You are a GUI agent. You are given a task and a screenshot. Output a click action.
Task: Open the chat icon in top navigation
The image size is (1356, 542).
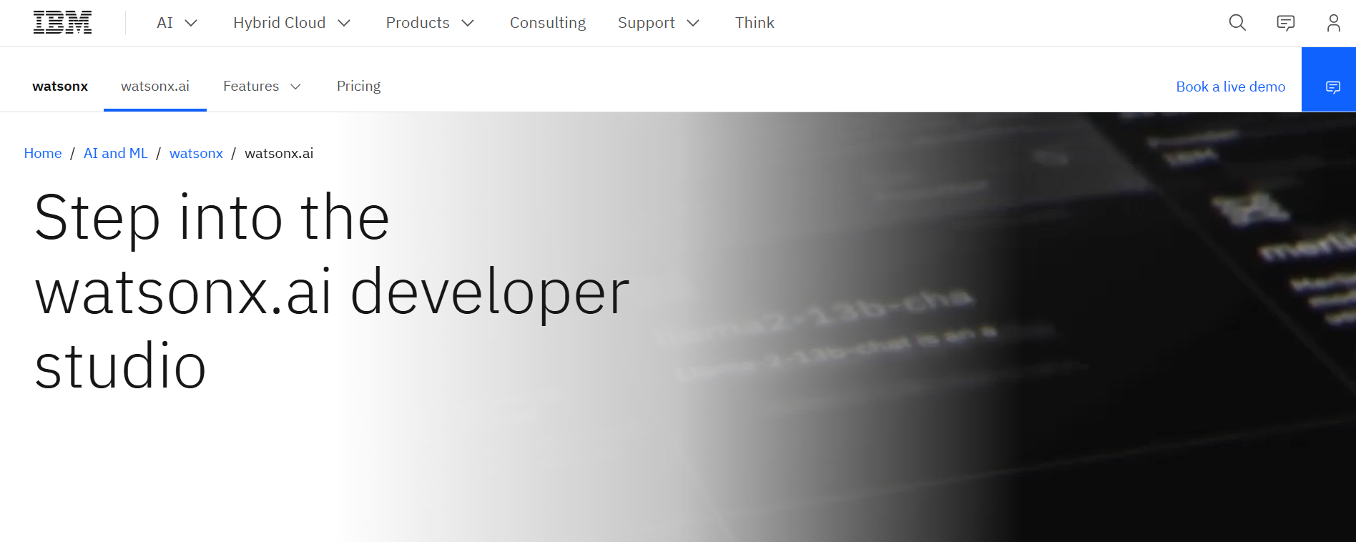click(1285, 23)
